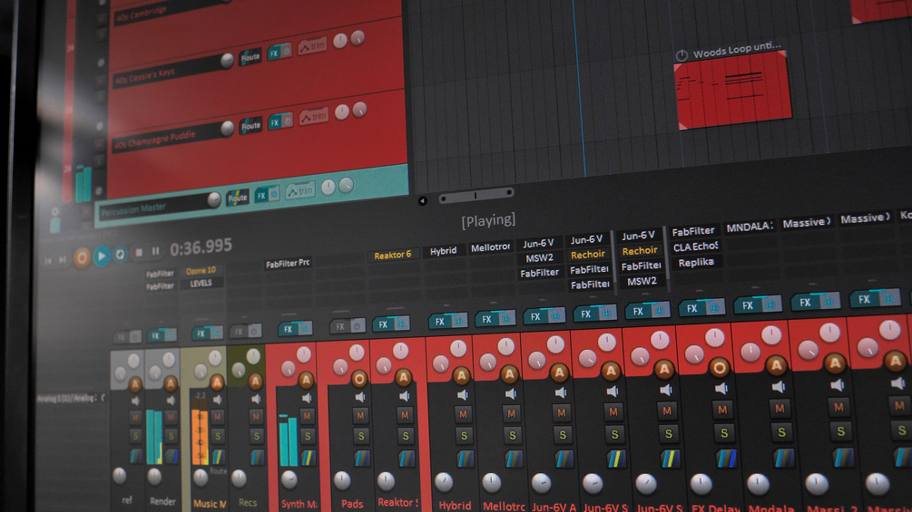Toggle monitor speaker icon on Pads strip

pos(360,397)
